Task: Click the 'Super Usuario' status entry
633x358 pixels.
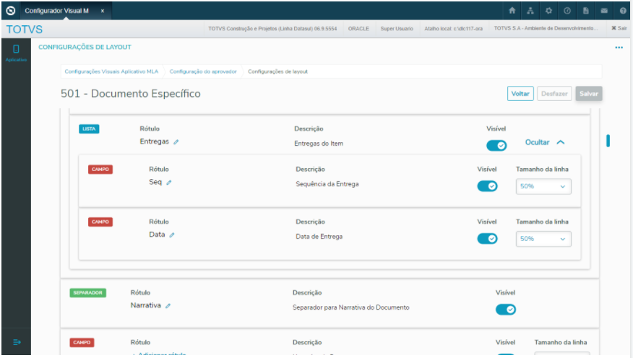Action: pos(397,29)
